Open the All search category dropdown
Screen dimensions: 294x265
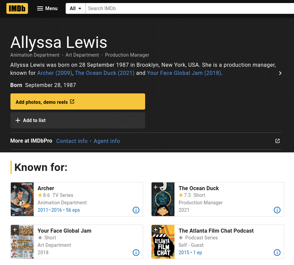pos(75,8)
